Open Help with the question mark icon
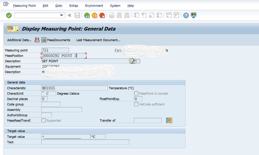 [x=186, y=15]
